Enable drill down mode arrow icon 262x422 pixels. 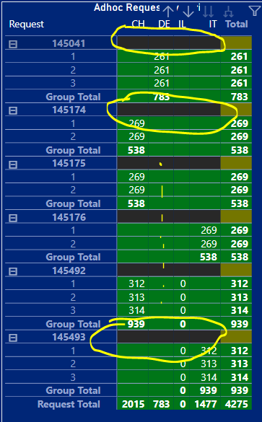pos(188,12)
